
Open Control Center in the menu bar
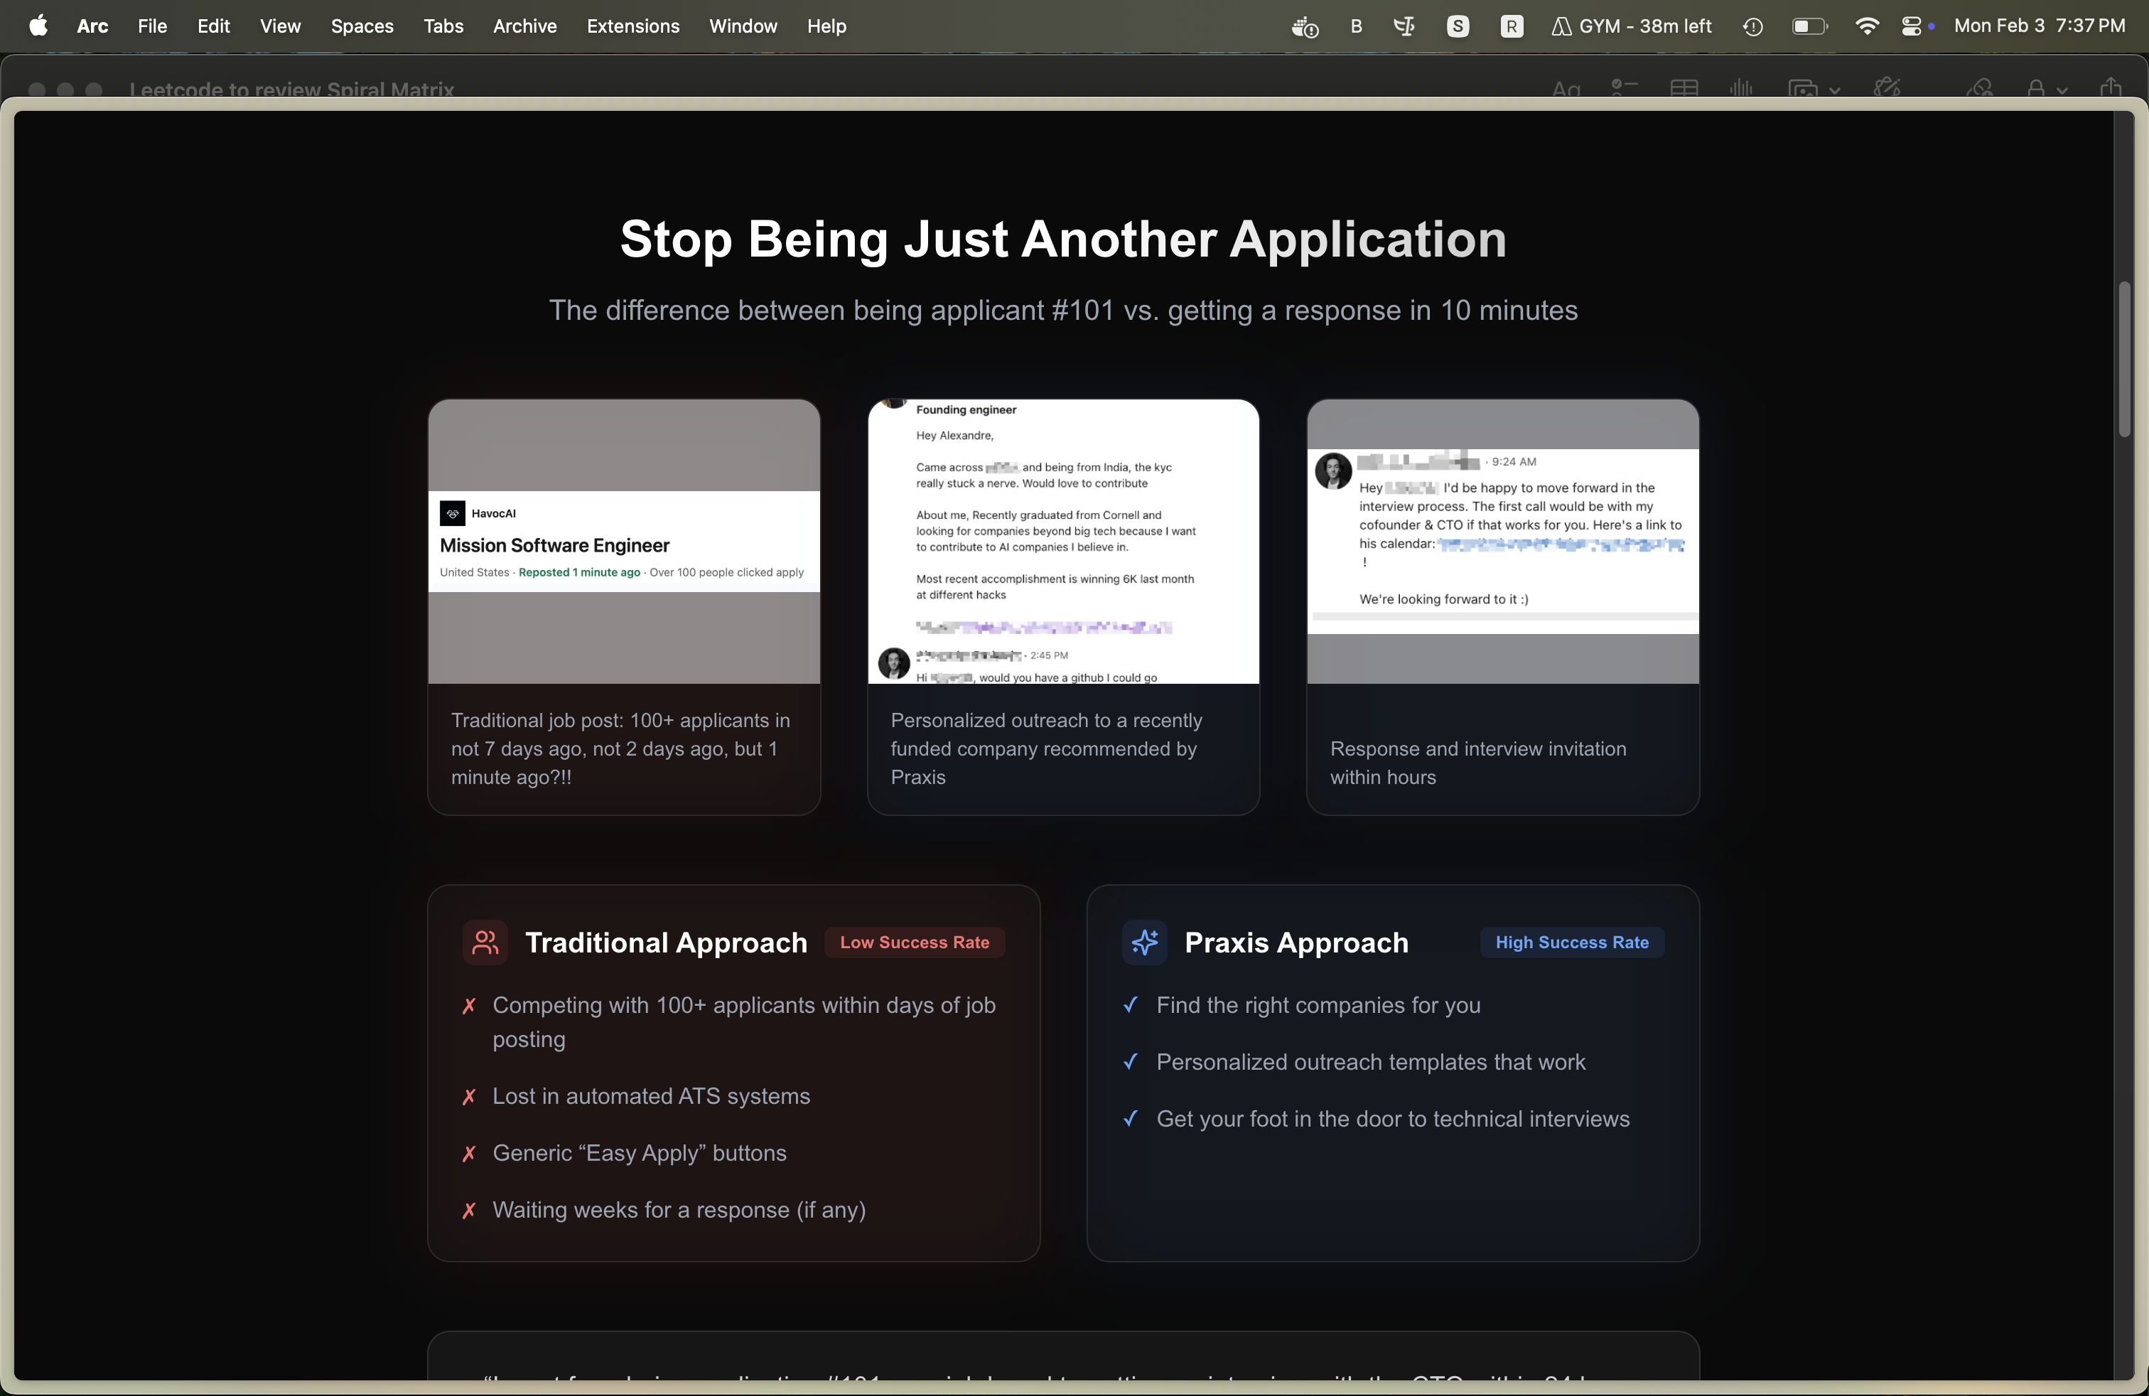click(x=1912, y=26)
